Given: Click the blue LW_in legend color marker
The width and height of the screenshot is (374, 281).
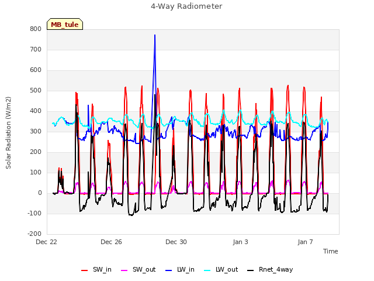Looking at the screenshot, I should click(169, 270).
